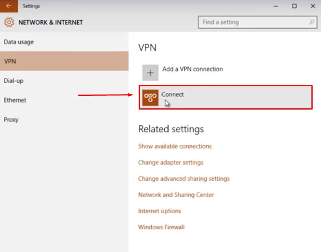Maximize the Settings window
This screenshot has width=321, height=252.
point(294,6)
